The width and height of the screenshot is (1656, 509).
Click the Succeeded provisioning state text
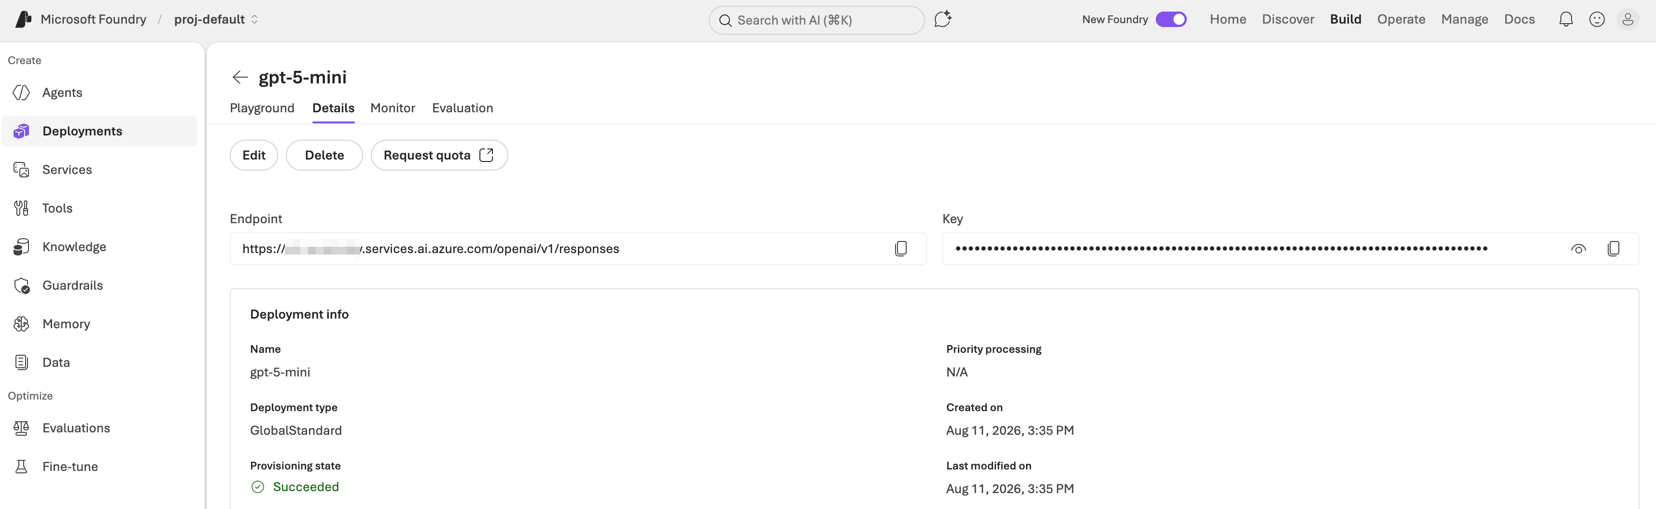306,486
